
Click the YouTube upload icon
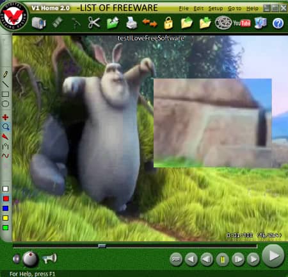click(242, 23)
